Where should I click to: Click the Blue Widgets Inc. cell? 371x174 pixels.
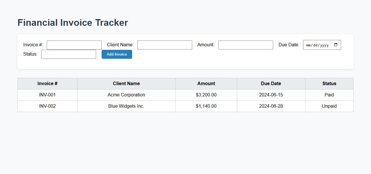click(126, 106)
